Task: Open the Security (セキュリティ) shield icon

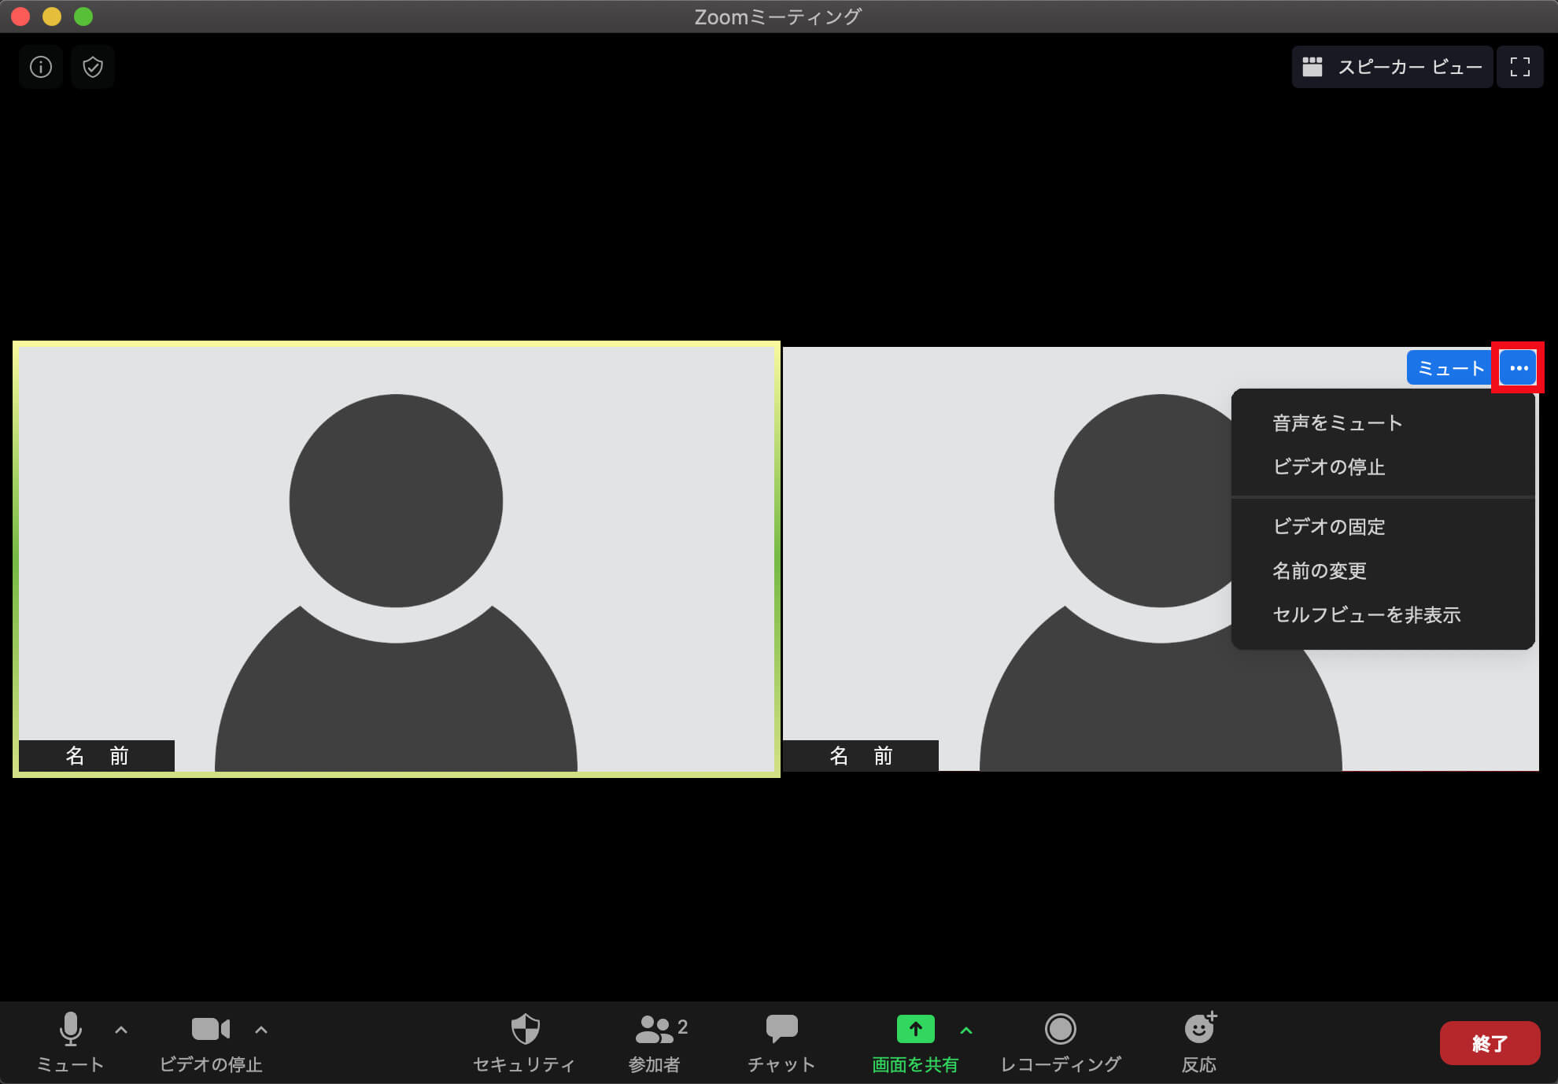Action: 525,1029
